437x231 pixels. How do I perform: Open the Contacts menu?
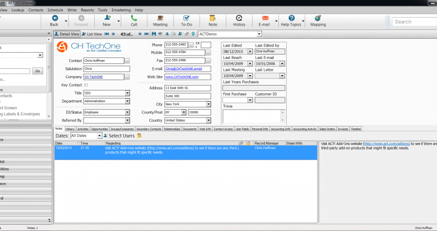pyautogui.click(x=36, y=10)
